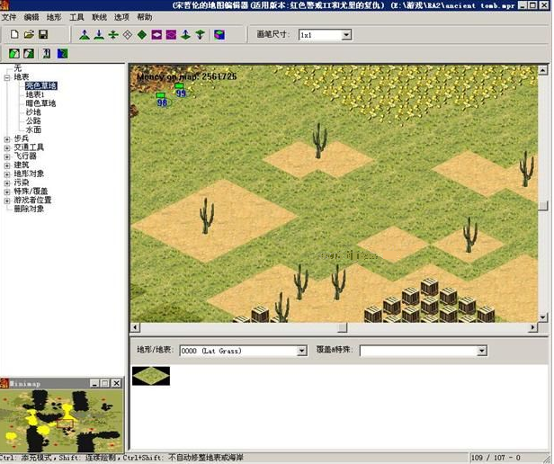554x464 pixels.
Task: Expand the 步兵 tree node
Action: pyautogui.click(x=7, y=139)
